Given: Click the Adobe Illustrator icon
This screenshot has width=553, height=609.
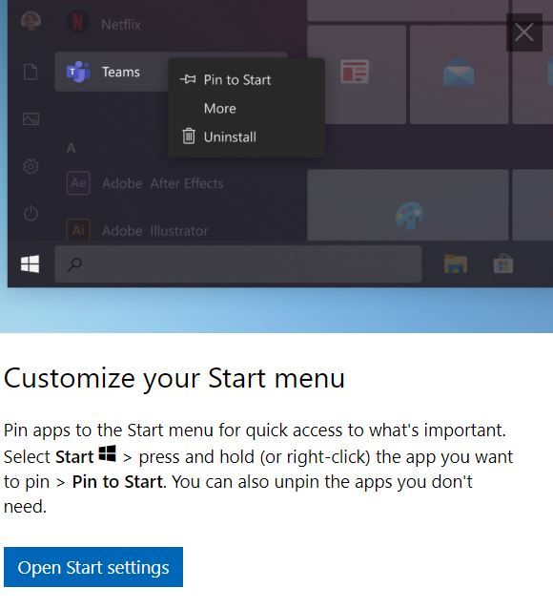Looking at the screenshot, I should (78, 230).
